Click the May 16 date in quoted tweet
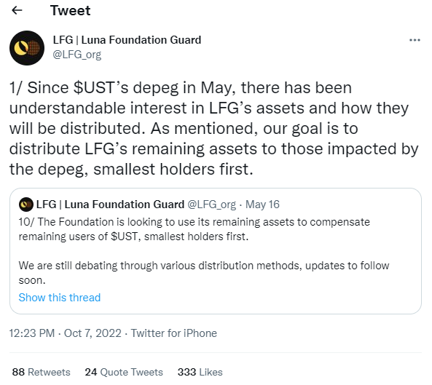Image resolution: width=432 pixels, height=385 pixels. point(262,205)
